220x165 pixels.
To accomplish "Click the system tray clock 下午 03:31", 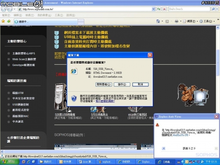I will click(211, 162).
